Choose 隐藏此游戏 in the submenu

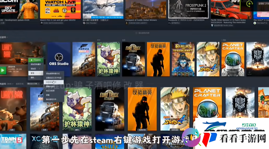(x=53, y=87)
